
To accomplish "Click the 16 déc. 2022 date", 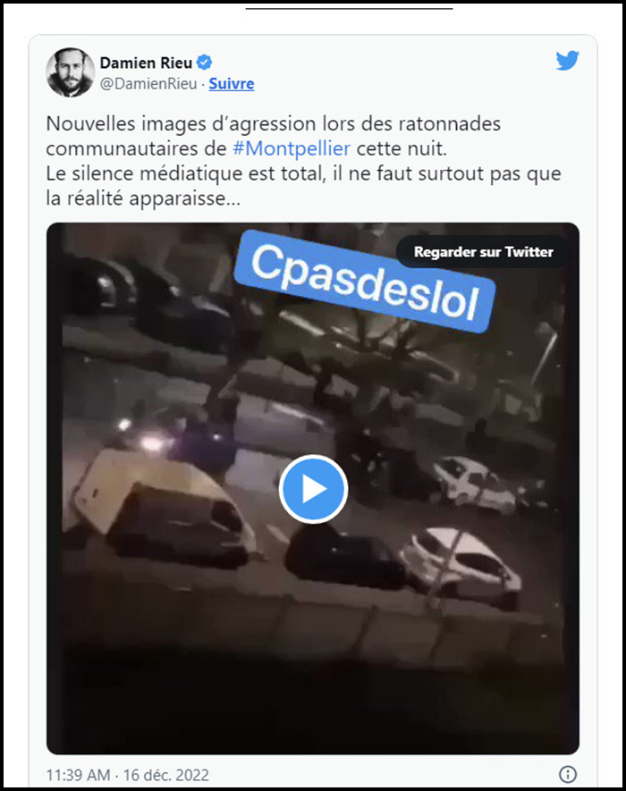I will (x=166, y=775).
